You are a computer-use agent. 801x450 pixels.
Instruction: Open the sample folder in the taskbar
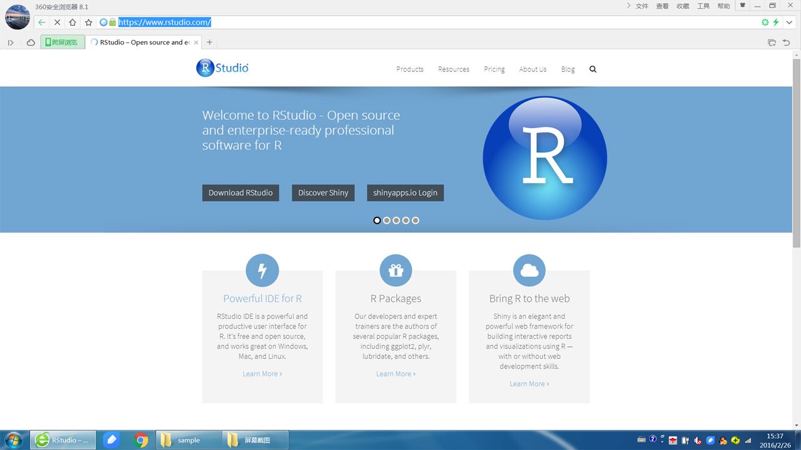click(188, 440)
